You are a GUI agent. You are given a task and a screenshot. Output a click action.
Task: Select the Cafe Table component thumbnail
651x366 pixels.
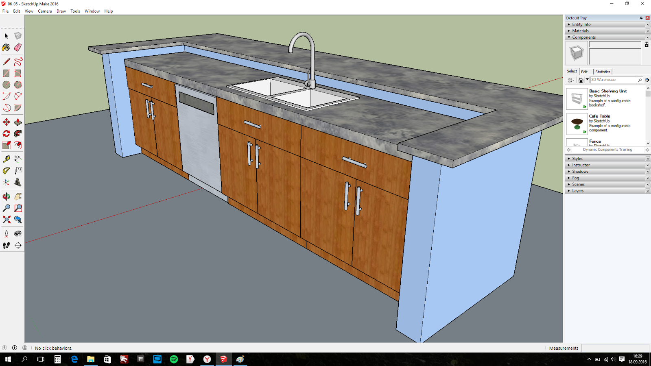click(x=577, y=124)
